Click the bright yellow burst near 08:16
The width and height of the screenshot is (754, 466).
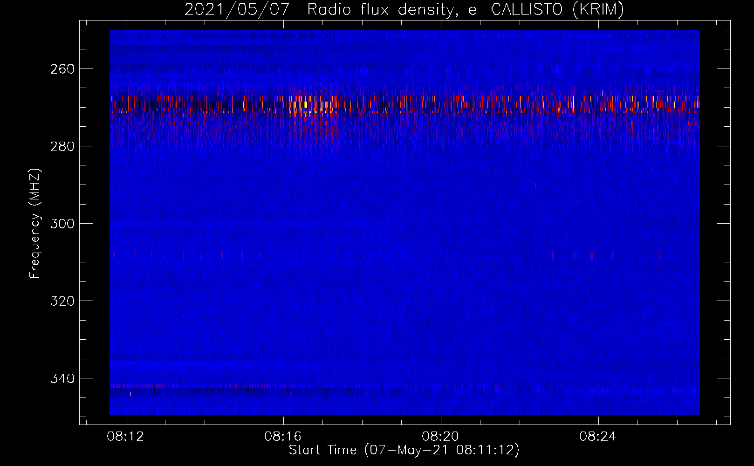click(306, 105)
